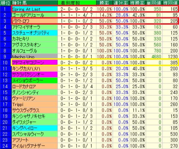Click the 560 win return value
This screenshot has width=179, height=149.
(157, 45)
